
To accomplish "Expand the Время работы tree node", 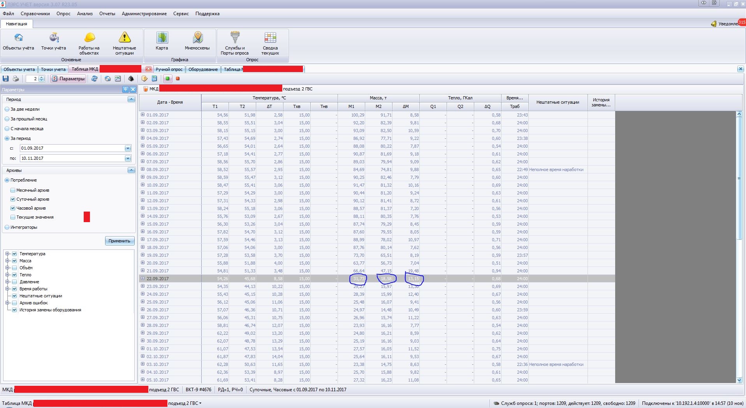I will (7, 289).
